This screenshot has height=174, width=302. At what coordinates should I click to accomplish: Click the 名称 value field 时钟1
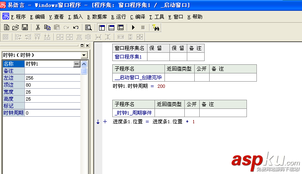tap(49, 64)
